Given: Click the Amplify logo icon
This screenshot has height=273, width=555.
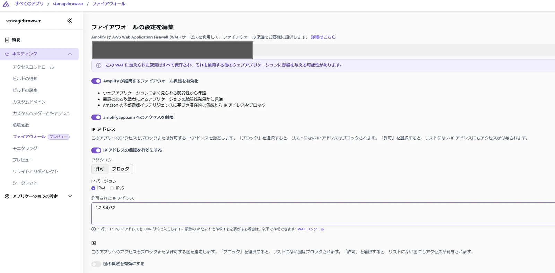Looking at the screenshot, I should (6, 4).
